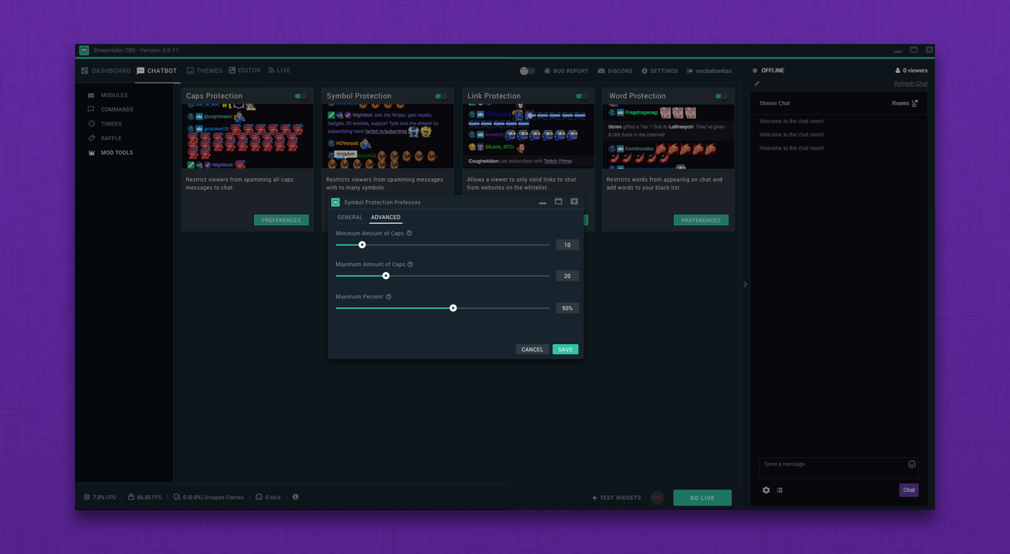Toggle Caps Protection switch
This screenshot has width=1010, height=554.
click(301, 96)
